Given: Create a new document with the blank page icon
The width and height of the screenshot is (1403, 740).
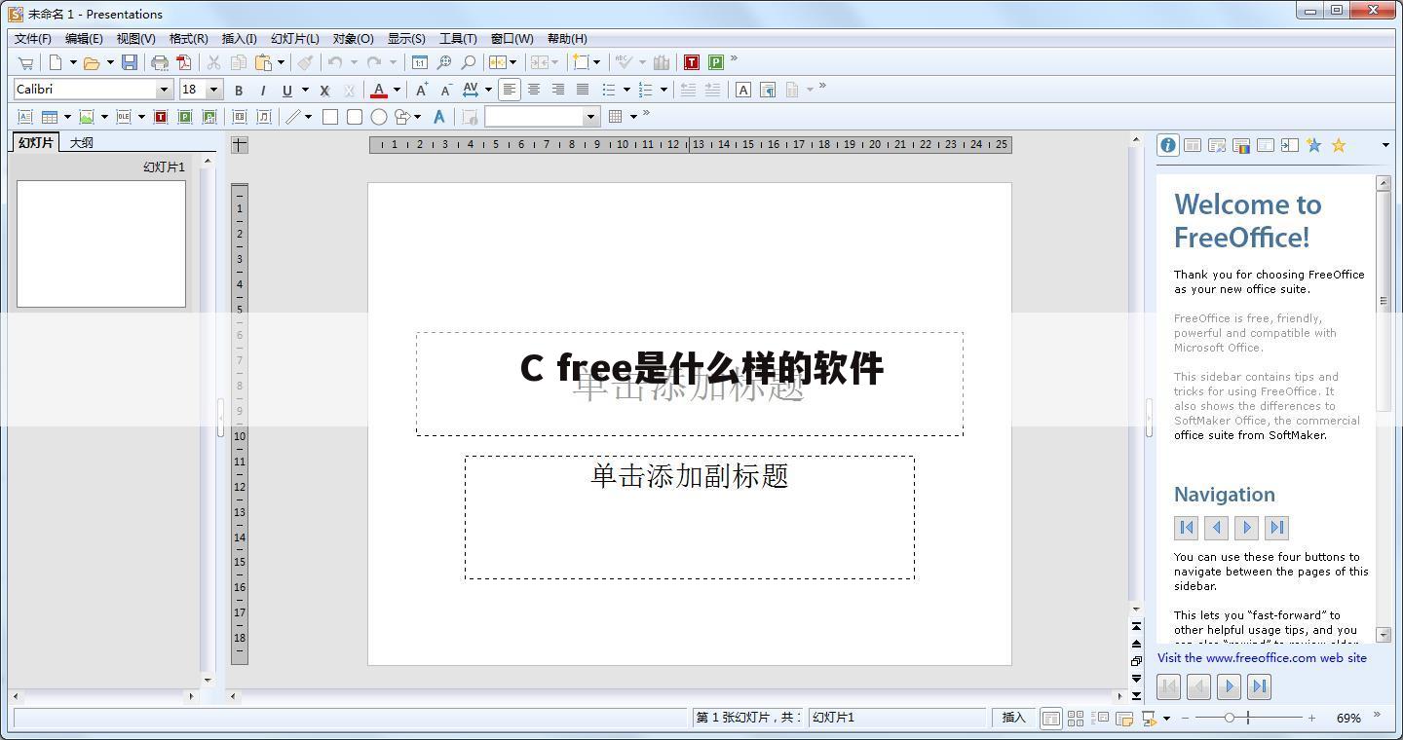Looking at the screenshot, I should [56, 62].
